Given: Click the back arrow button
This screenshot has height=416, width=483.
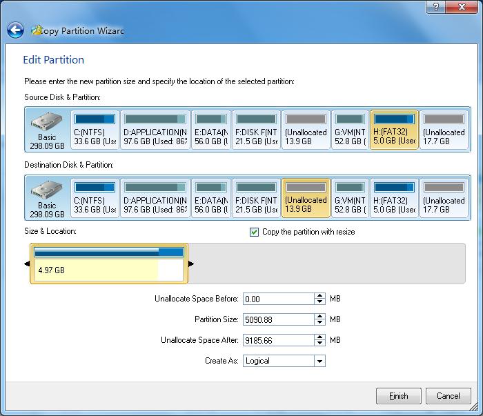Looking at the screenshot, I should [x=15, y=30].
